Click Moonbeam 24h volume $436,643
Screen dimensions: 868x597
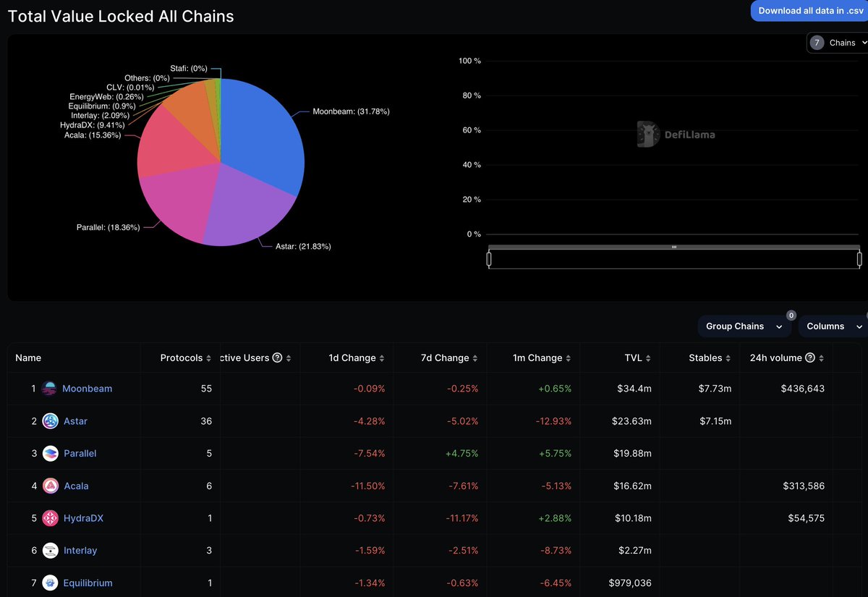pos(803,389)
